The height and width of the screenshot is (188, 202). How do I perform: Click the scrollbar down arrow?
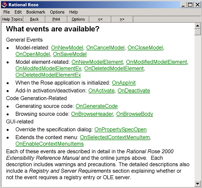(198, 184)
